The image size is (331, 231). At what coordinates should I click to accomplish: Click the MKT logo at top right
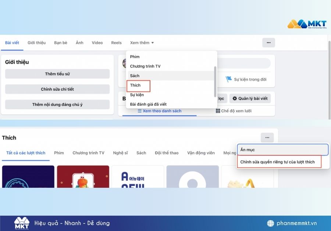click(x=307, y=24)
